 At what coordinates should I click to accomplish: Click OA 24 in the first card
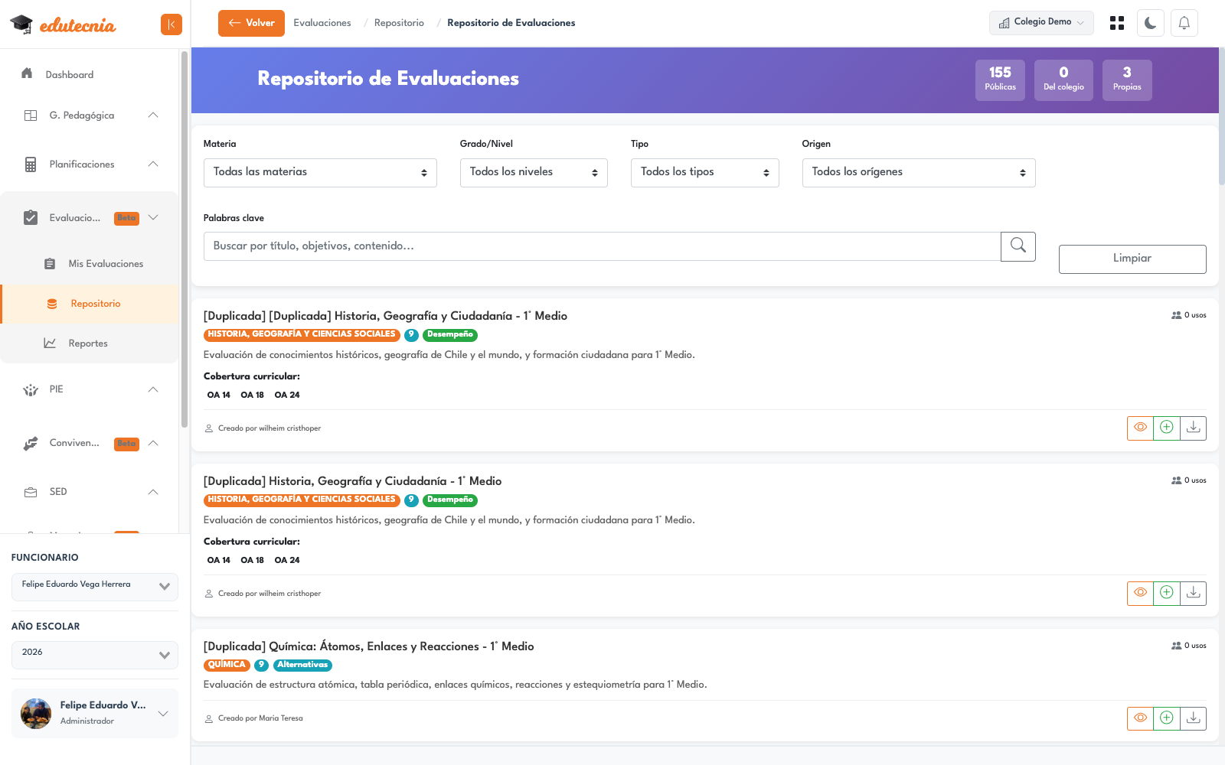(x=287, y=396)
